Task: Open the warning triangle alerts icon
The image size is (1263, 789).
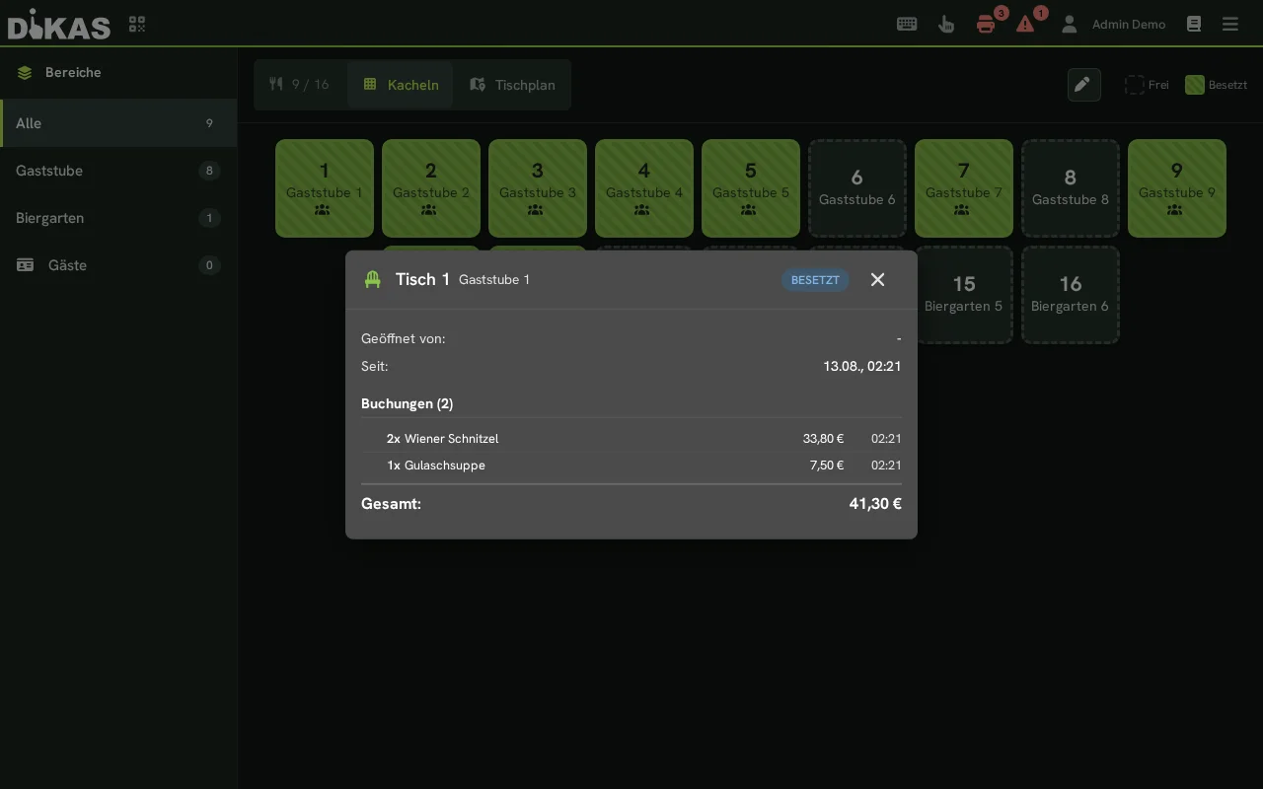Action: pyautogui.click(x=1025, y=24)
